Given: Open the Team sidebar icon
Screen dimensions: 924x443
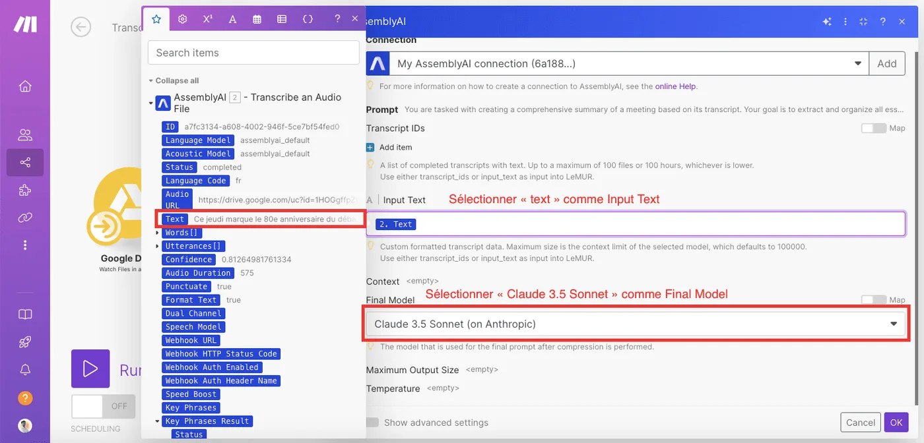Looking at the screenshot, I should (x=25, y=135).
